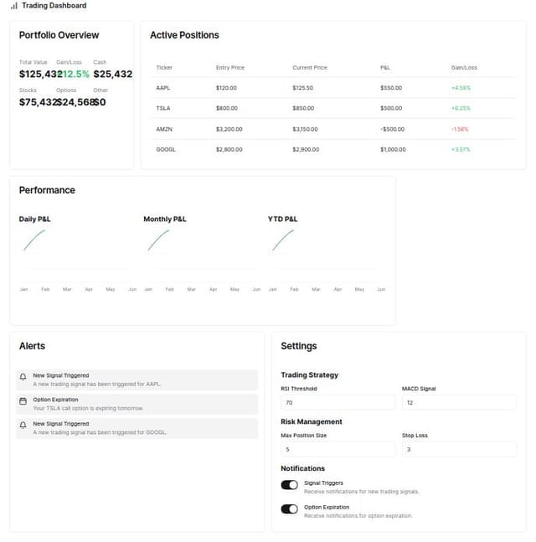The height and width of the screenshot is (542, 536).
Task: Click calendar icon of Option Expiration alert
Action: [x=23, y=401]
